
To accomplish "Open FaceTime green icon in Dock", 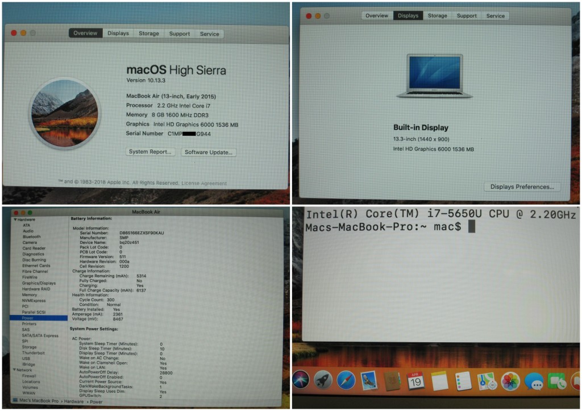I will tap(557, 381).
